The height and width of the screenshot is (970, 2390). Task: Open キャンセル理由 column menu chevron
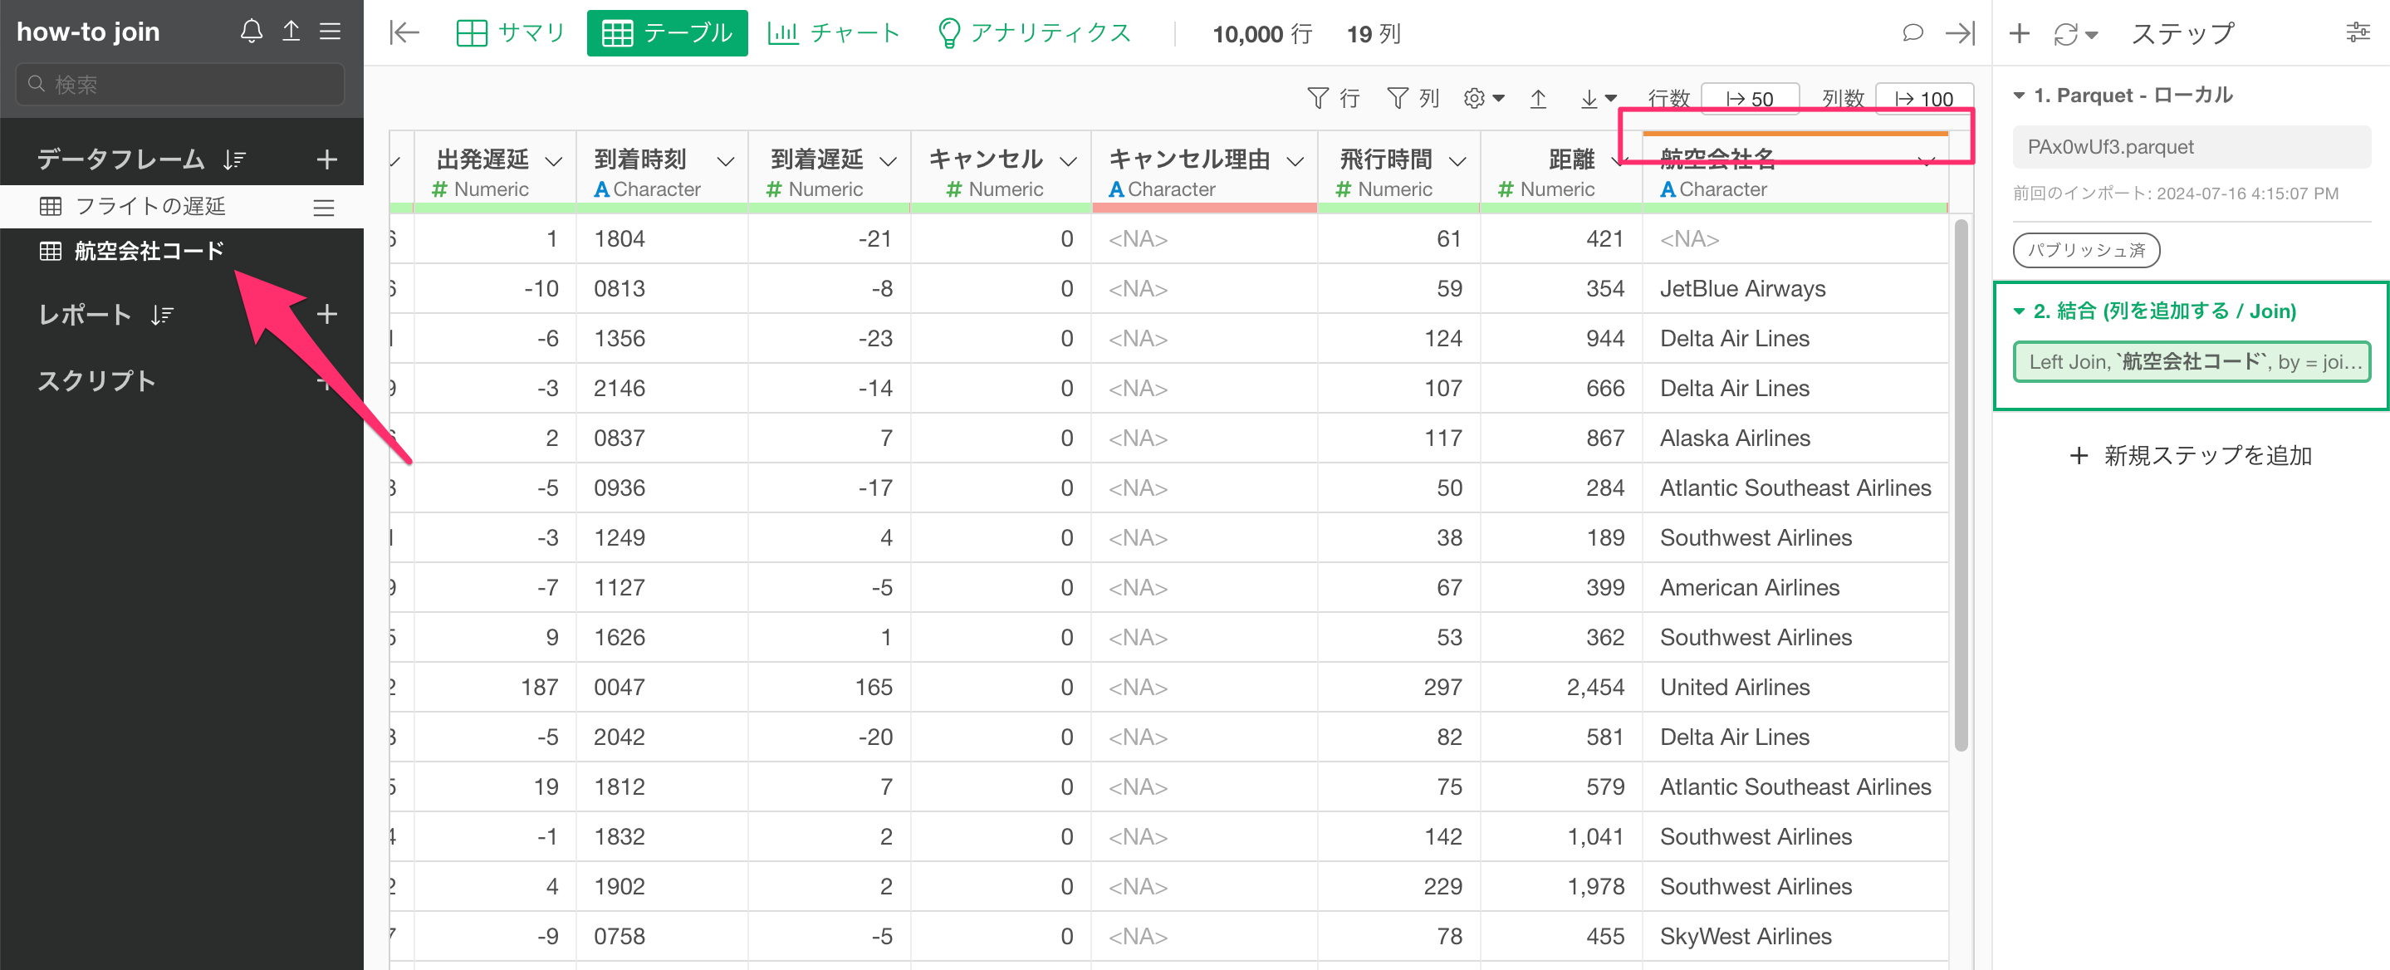(x=1295, y=161)
